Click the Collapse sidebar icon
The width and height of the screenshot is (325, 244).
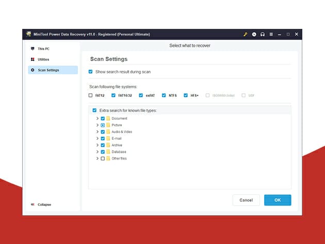pyautogui.click(x=33, y=205)
